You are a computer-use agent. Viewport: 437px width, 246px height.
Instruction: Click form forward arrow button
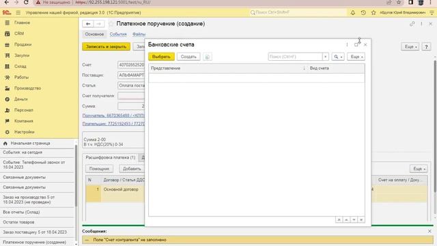pos(99,24)
